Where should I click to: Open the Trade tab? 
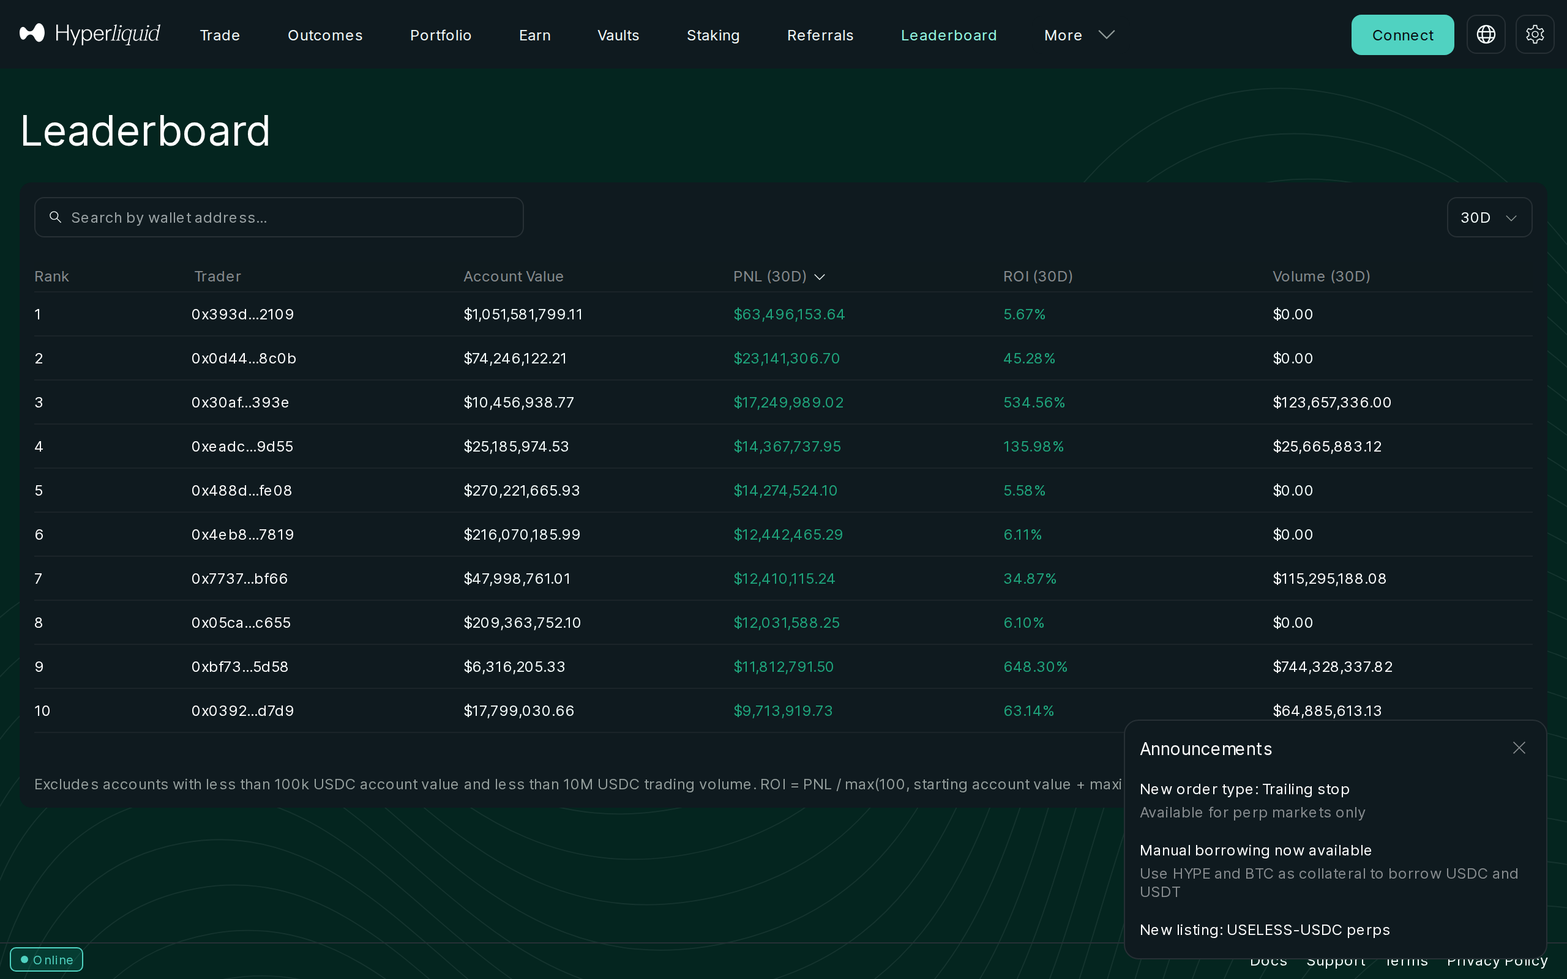point(220,35)
